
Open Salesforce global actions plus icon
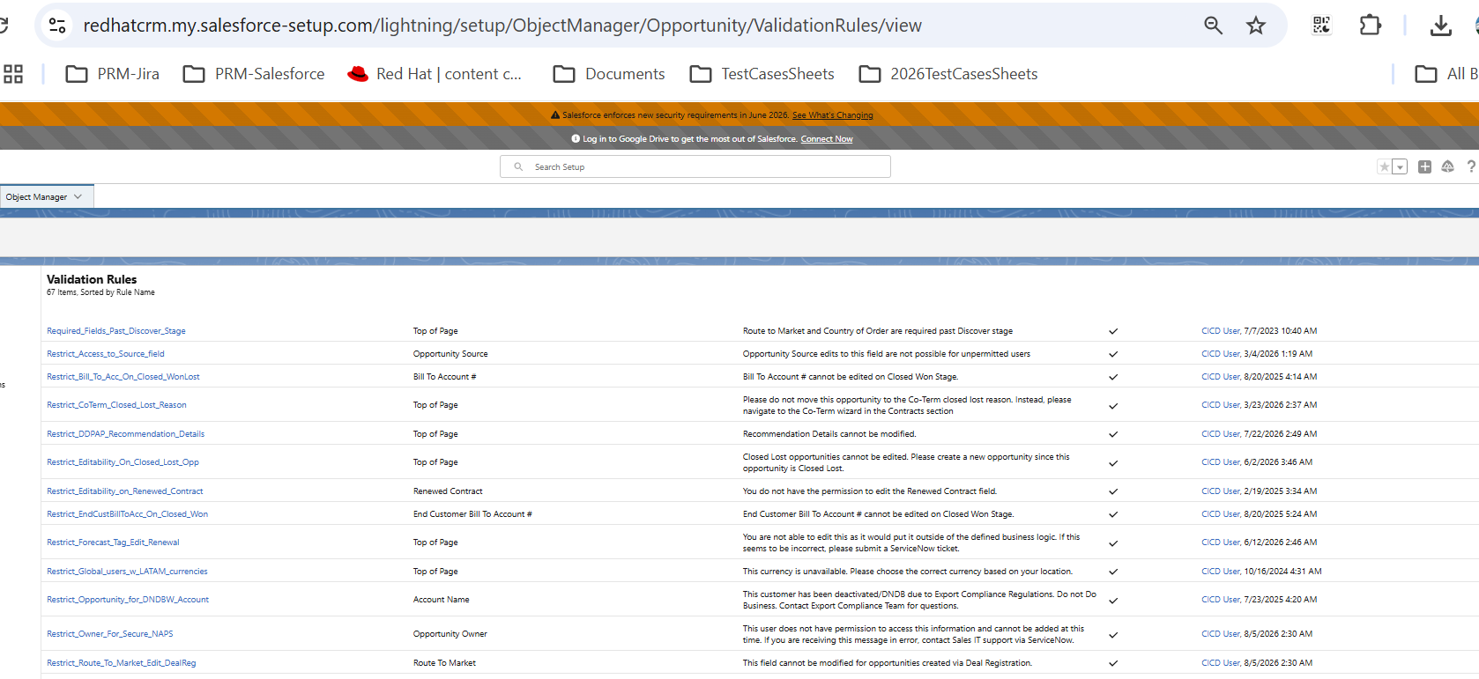[x=1424, y=166]
